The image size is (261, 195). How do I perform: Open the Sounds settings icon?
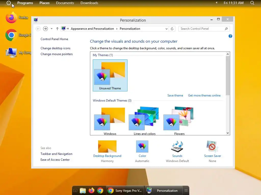tap(177, 147)
